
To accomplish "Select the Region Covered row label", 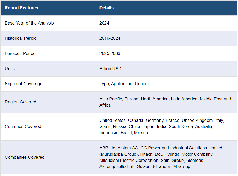I will (20, 102).
